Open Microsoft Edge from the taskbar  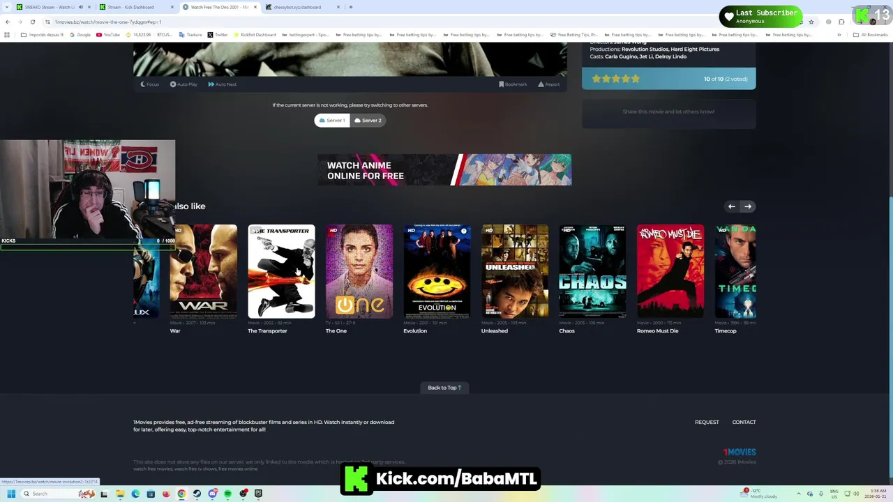(x=135, y=494)
